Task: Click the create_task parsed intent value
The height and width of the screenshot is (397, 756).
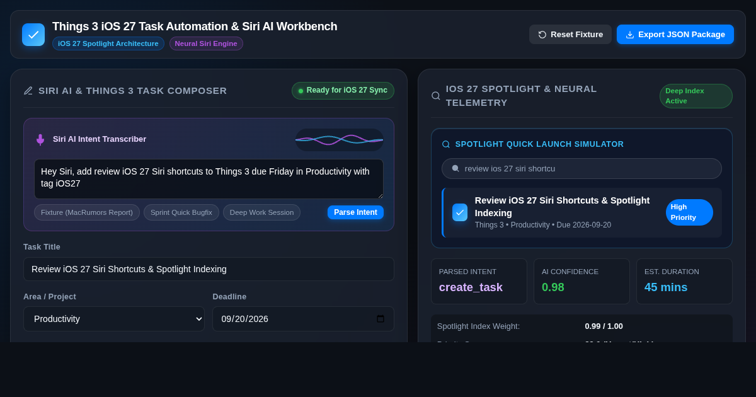Action: click(x=471, y=287)
